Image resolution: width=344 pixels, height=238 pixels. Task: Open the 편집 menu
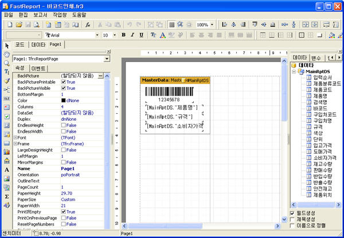tap(24, 15)
